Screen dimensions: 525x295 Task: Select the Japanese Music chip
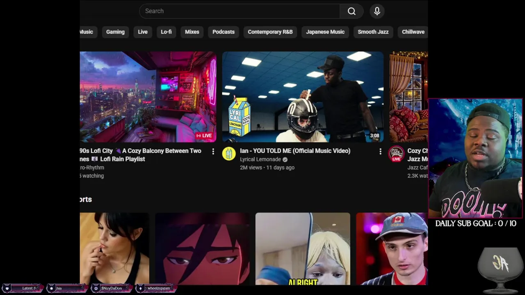pyautogui.click(x=325, y=32)
